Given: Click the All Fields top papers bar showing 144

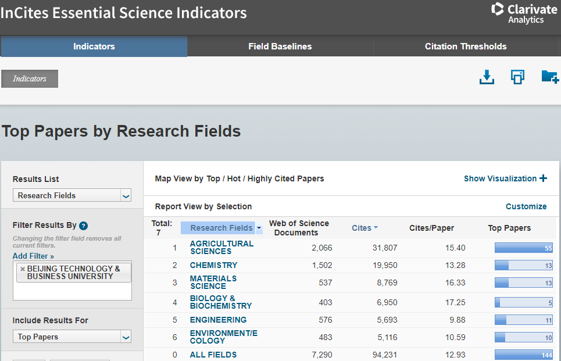Looking at the screenshot, I should tap(523, 355).
